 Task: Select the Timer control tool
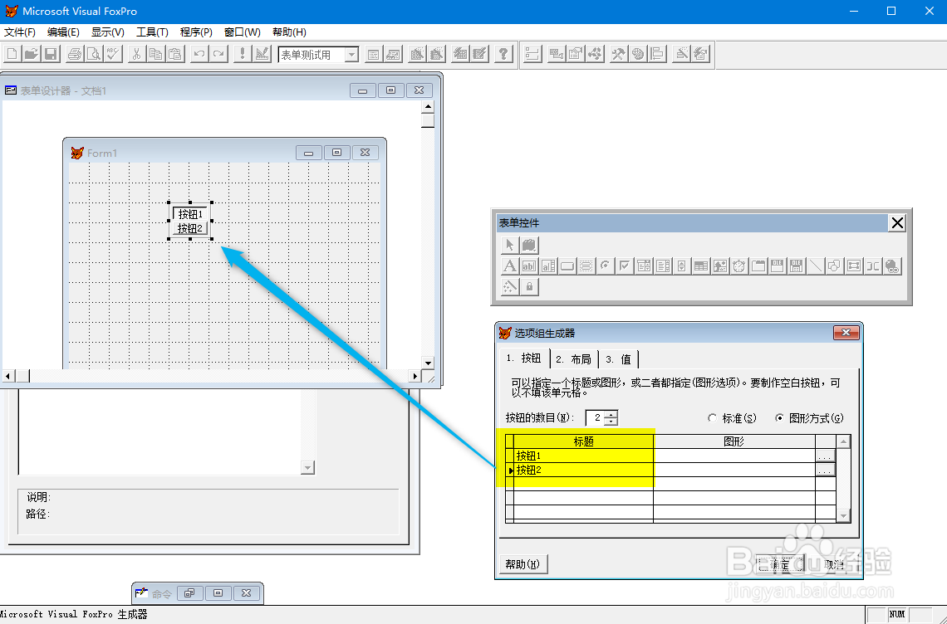click(x=739, y=266)
